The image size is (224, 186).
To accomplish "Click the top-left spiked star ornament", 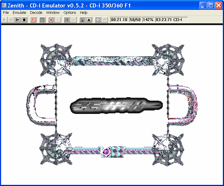I will point(56,60).
